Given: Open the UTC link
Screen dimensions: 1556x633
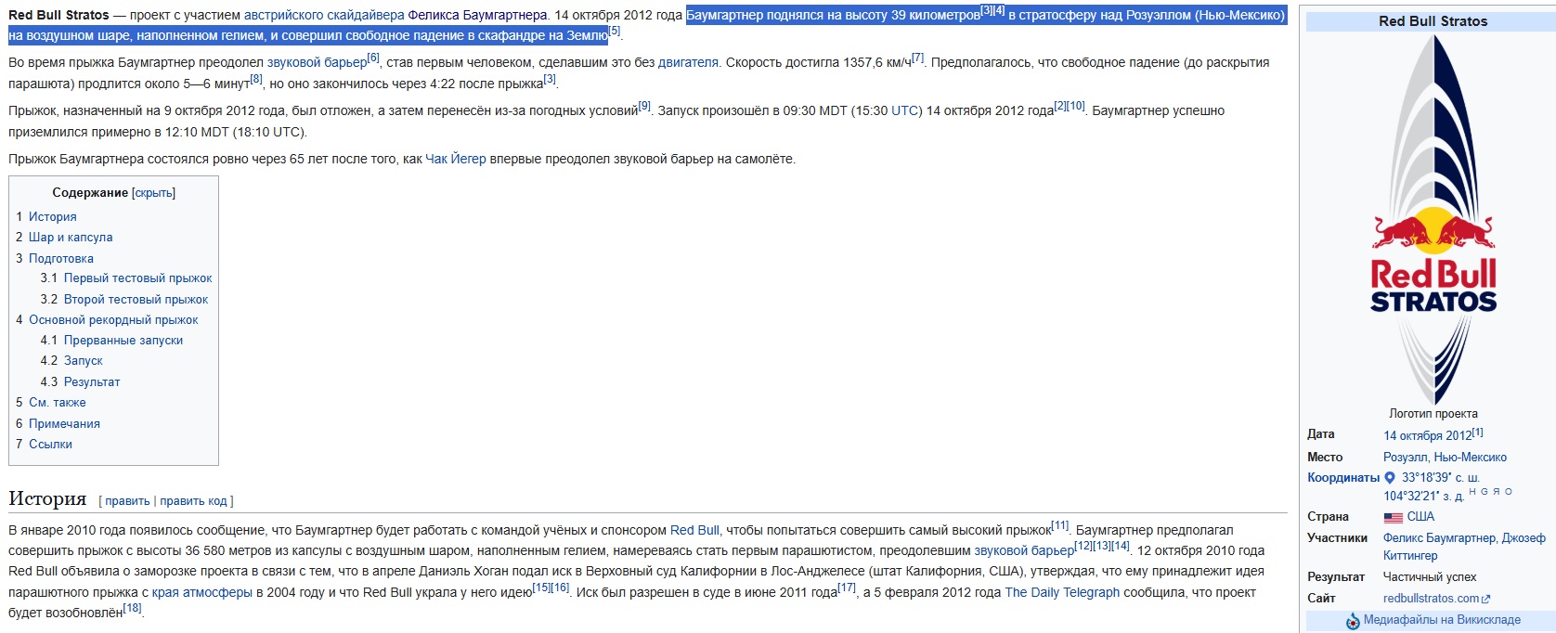Looking at the screenshot, I should click(905, 111).
